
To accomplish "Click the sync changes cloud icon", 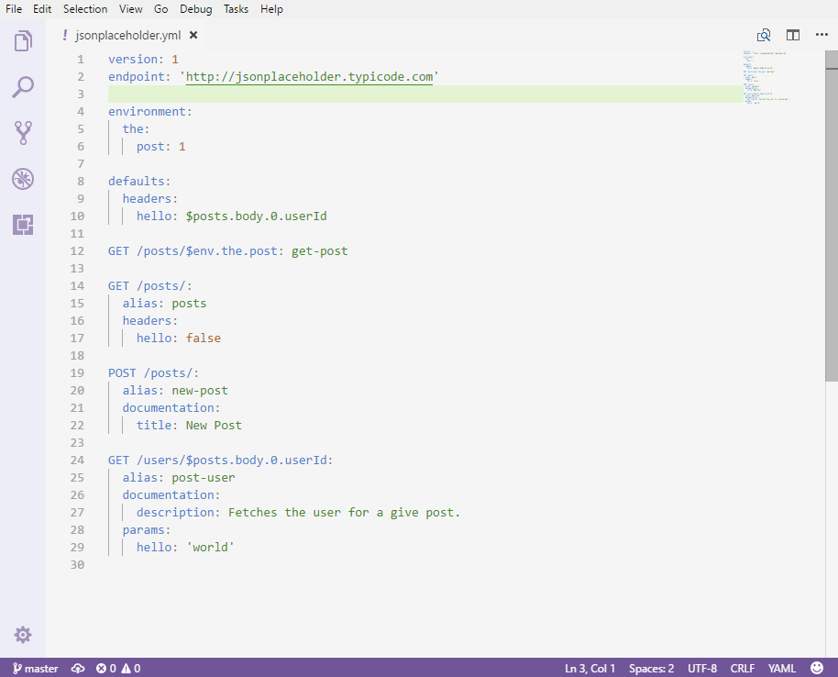I will (78, 668).
